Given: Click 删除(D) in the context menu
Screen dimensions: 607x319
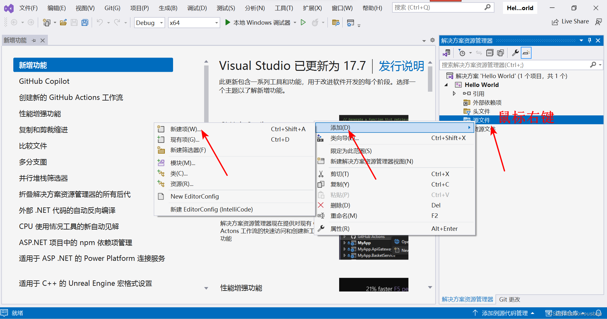Looking at the screenshot, I should [396, 205].
